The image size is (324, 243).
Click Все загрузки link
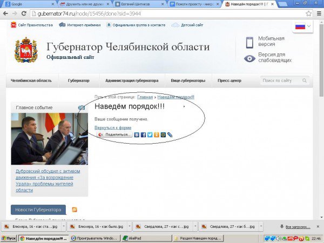pyautogui.click(x=298, y=227)
